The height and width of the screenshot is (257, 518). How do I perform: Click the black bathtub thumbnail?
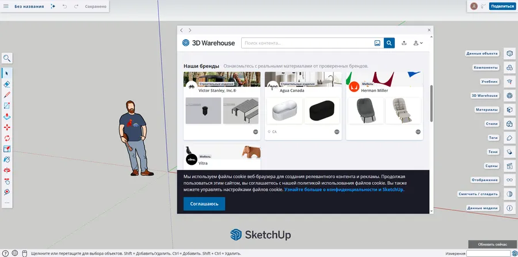click(x=322, y=111)
